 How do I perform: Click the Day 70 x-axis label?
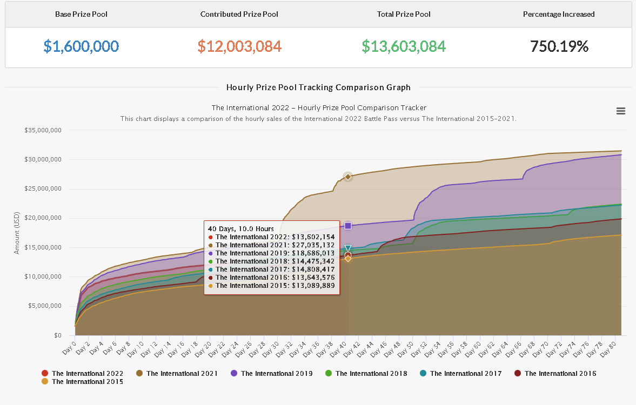(x=541, y=349)
